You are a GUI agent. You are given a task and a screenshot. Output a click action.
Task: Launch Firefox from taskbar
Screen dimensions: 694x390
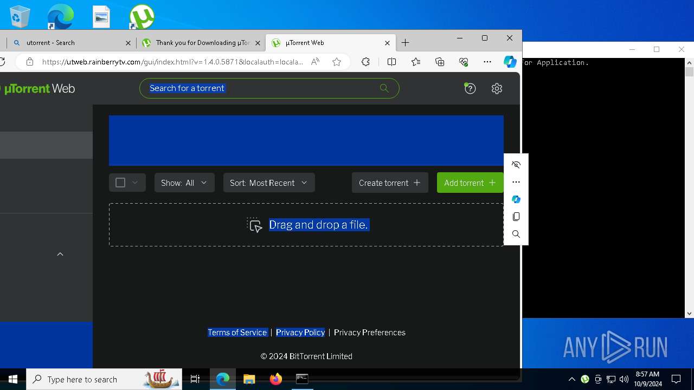(x=276, y=379)
